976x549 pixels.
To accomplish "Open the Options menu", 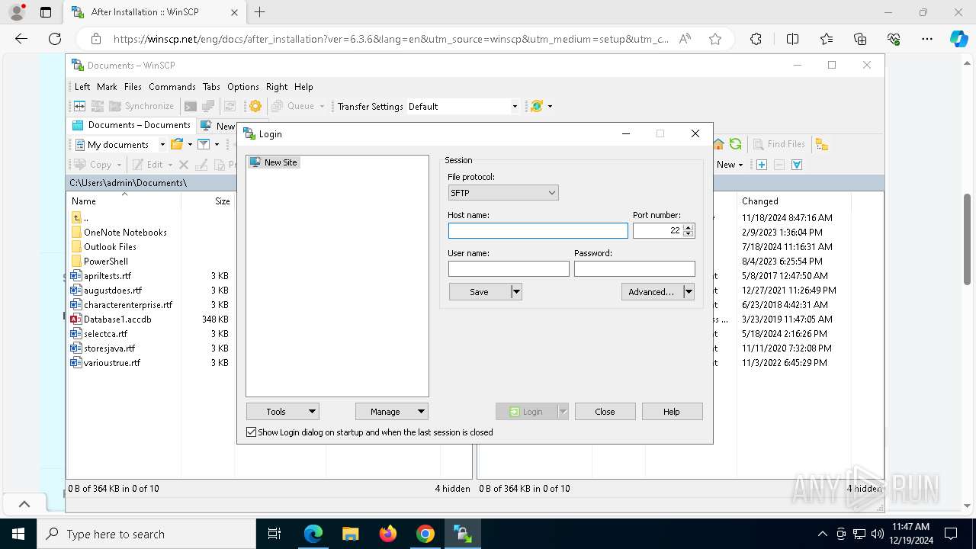I will coord(243,87).
